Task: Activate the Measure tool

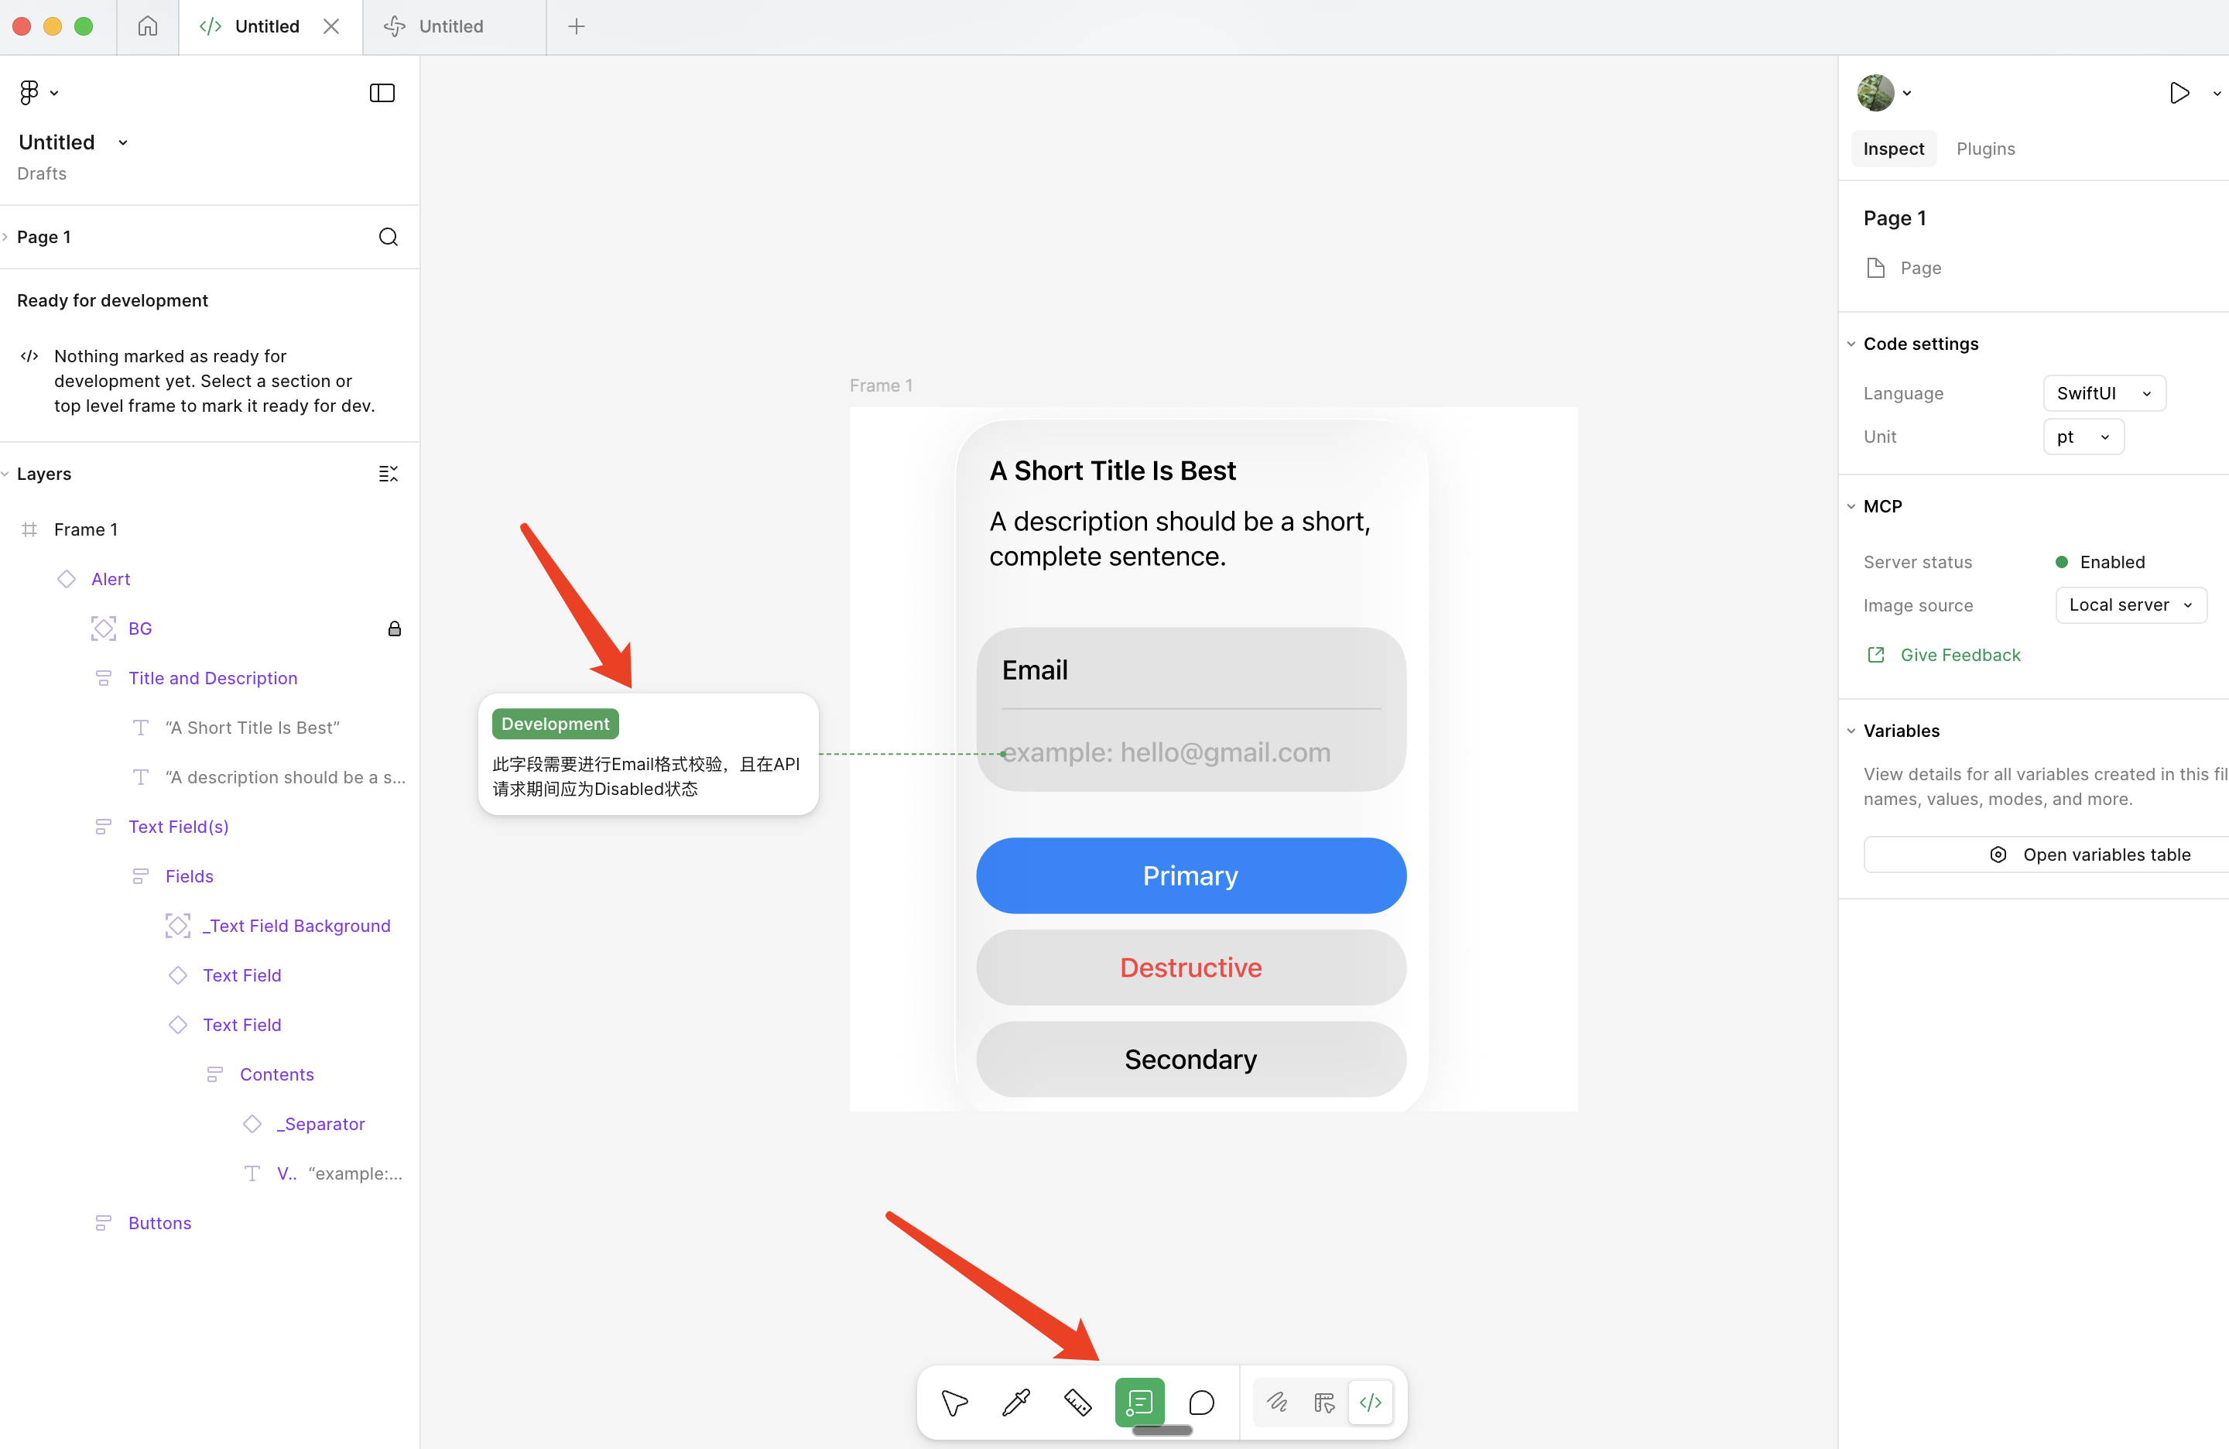Action: pos(1078,1402)
